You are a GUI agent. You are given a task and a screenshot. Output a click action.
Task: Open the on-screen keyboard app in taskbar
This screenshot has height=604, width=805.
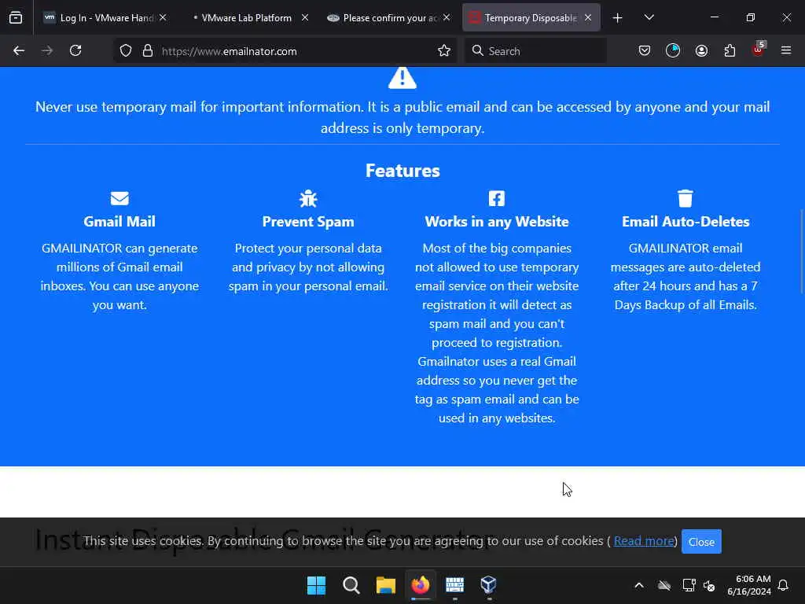(454, 585)
